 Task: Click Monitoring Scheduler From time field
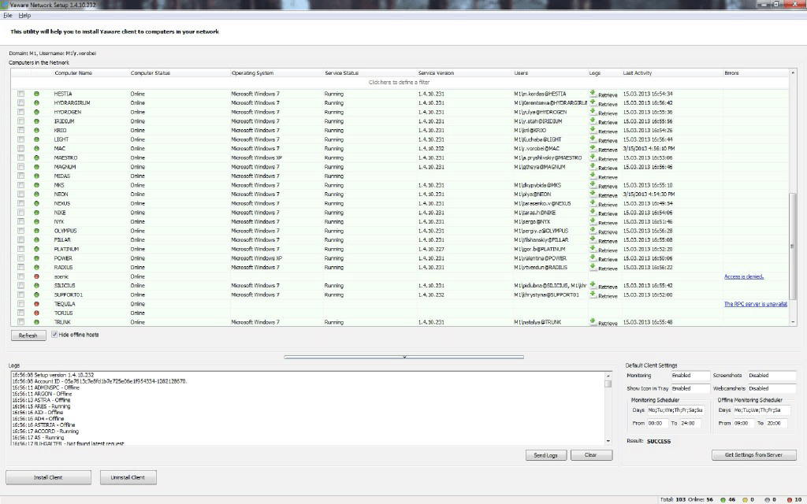(x=657, y=423)
